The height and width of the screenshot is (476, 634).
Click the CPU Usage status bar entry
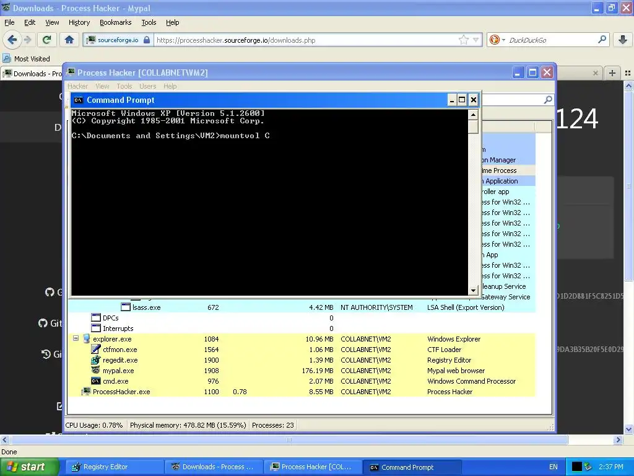coord(94,425)
